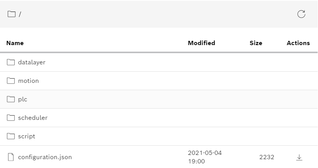Click the root path slash in breadcrumb
Viewport: 318px width, 168px height.
point(20,15)
